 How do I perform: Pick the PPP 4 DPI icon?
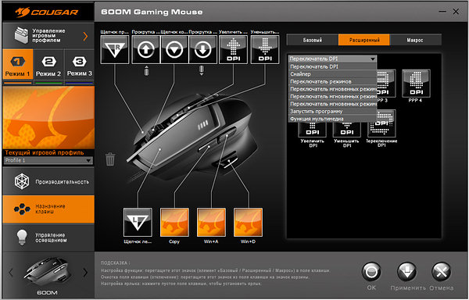point(416,84)
